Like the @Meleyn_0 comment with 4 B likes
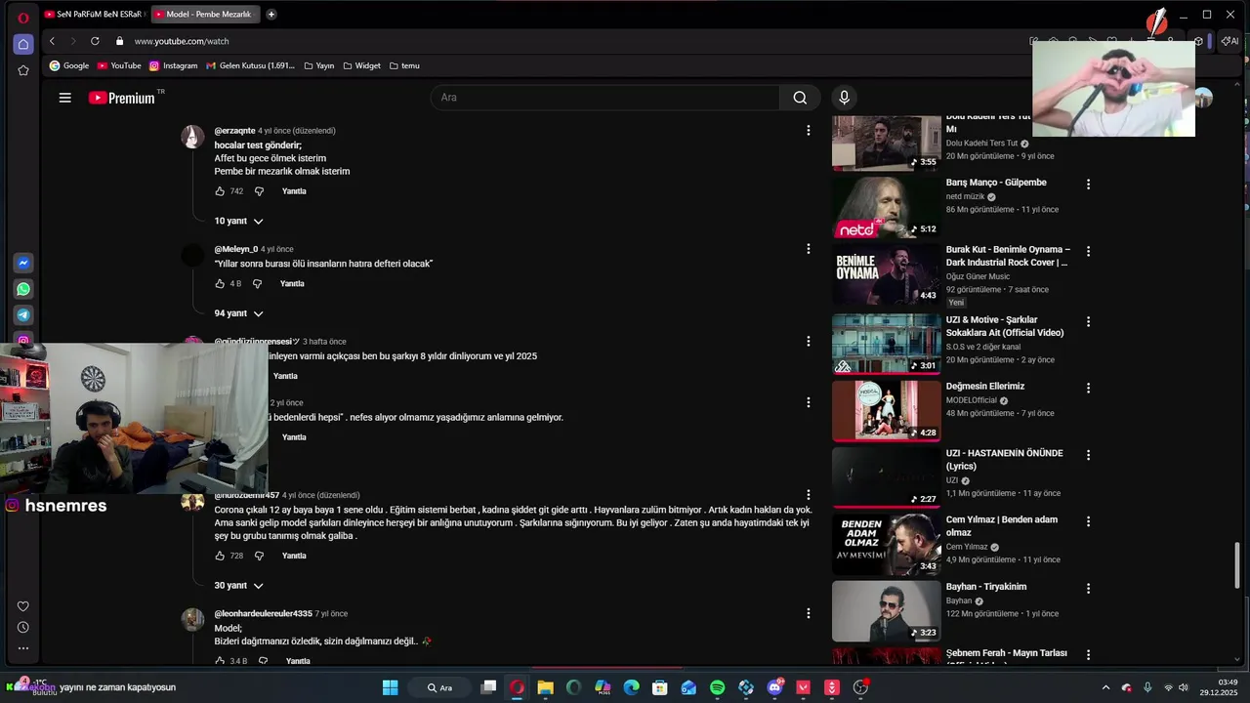The image size is (1250, 703). [x=220, y=284]
